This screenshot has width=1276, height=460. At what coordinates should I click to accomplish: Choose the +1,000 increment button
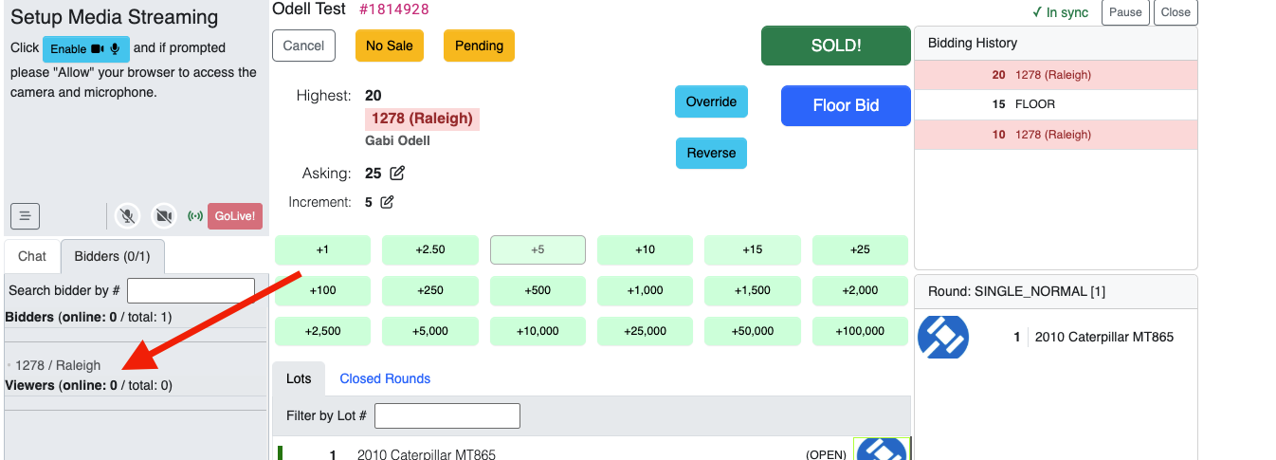click(x=646, y=290)
